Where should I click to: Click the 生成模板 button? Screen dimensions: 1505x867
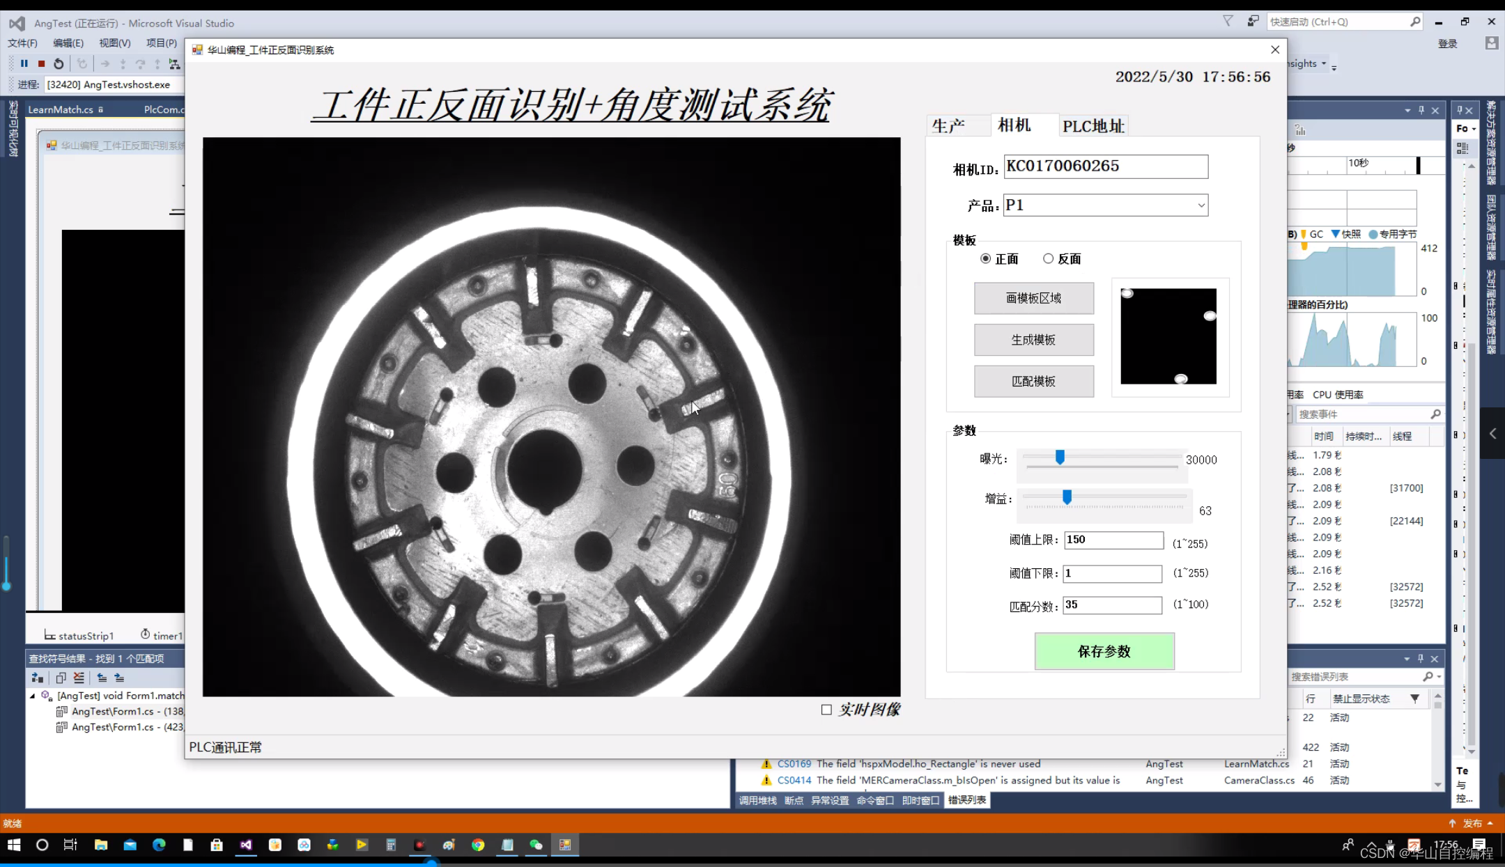pos(1033,340)
